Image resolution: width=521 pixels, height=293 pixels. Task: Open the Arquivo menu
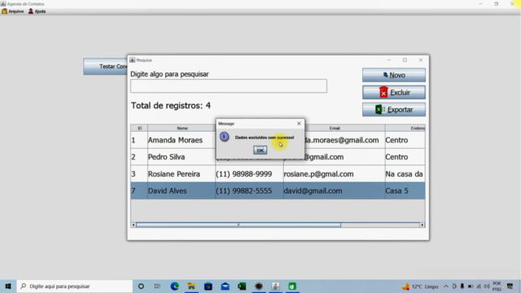[x=13, y=11]
